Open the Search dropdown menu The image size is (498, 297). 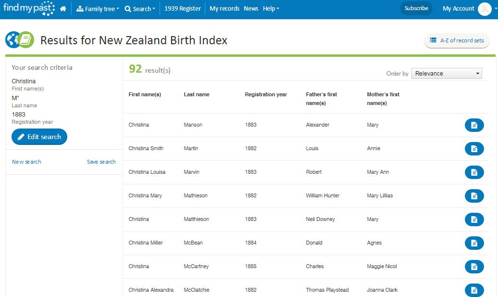pyautogui.click(x=140, y=9)
